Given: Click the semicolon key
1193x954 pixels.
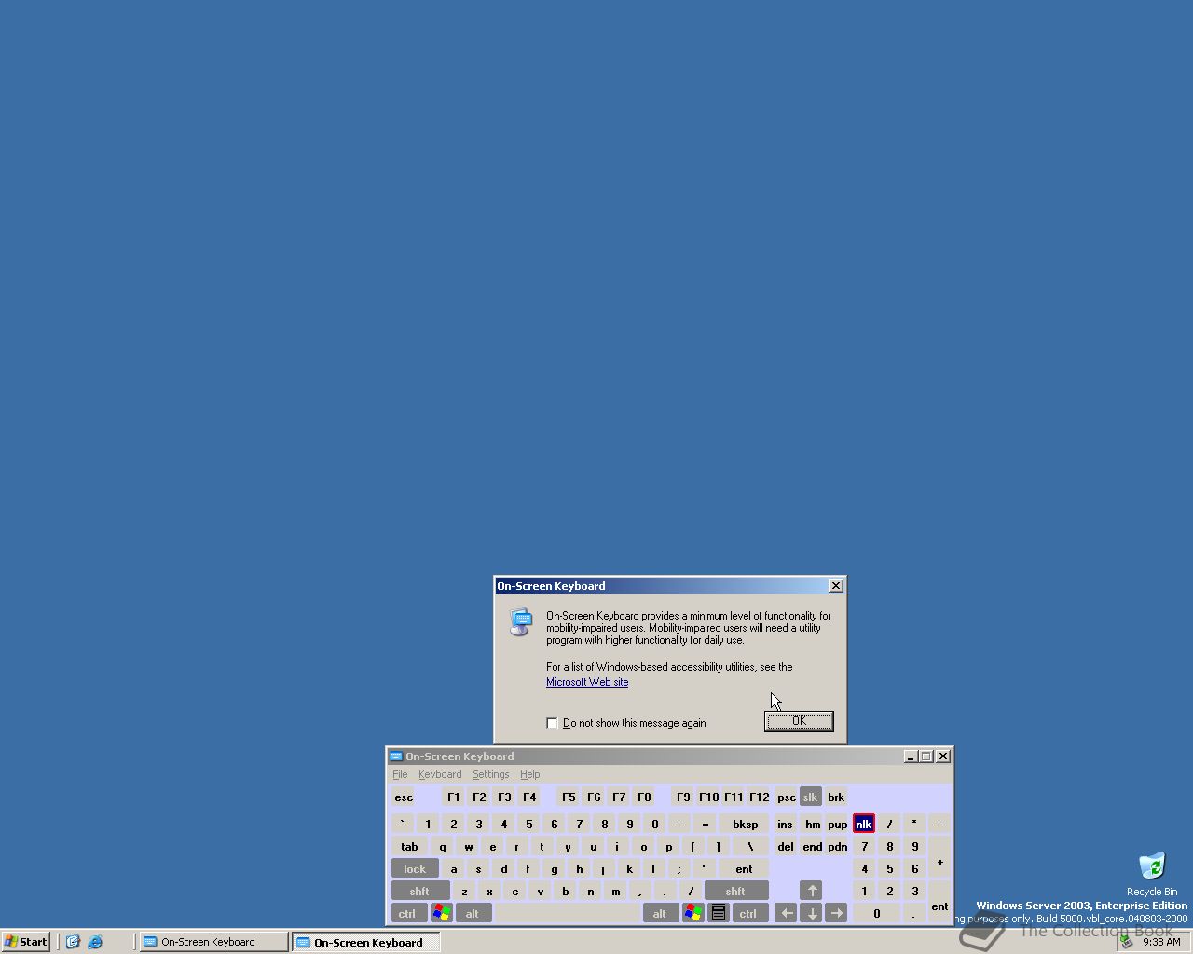Looking at the screenshot, I should tap(679, 868).
